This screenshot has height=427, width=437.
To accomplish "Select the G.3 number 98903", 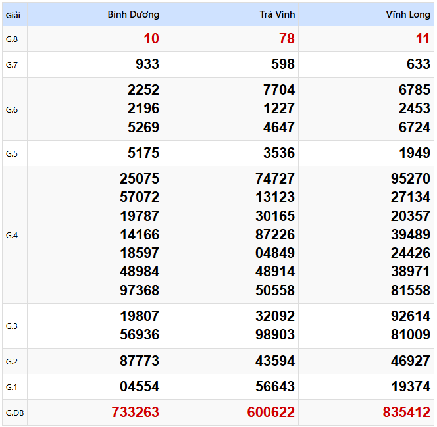I will tap(275, 335).
